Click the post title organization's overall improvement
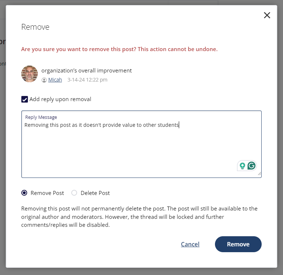Image resolution: width=283 pixels, height=275 pixels. coord(86,70)
